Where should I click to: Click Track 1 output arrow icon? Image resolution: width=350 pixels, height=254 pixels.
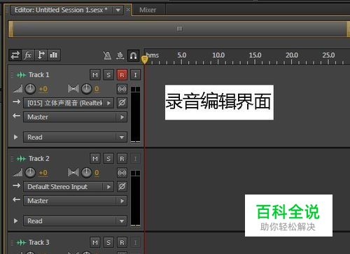[16, 116]
